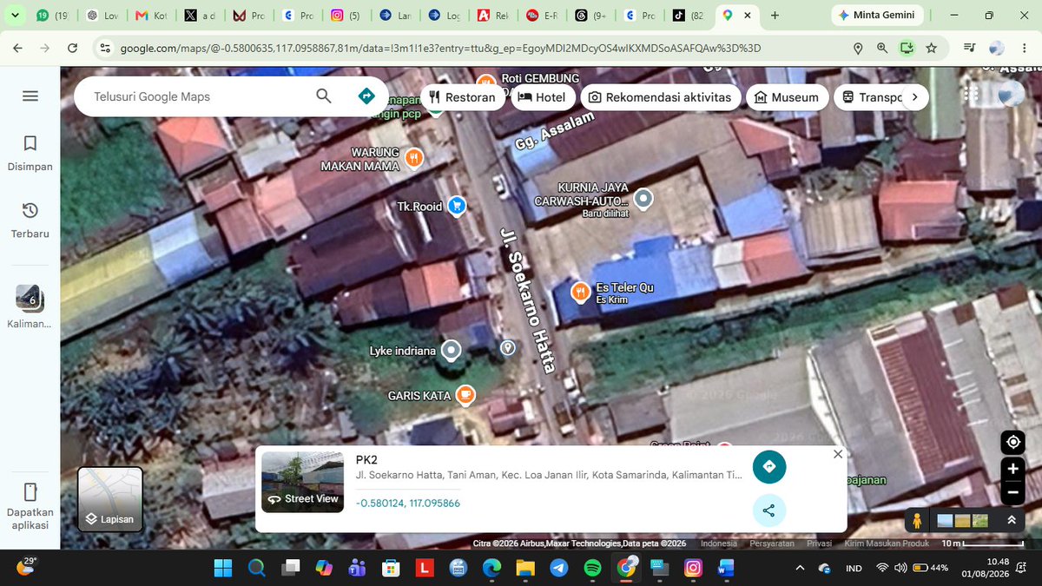
Task: Click the GARIS KATA cafe pin
Action: point(465,395)
